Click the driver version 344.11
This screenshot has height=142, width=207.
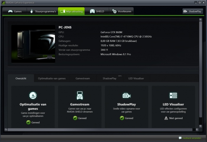(104, 50)
